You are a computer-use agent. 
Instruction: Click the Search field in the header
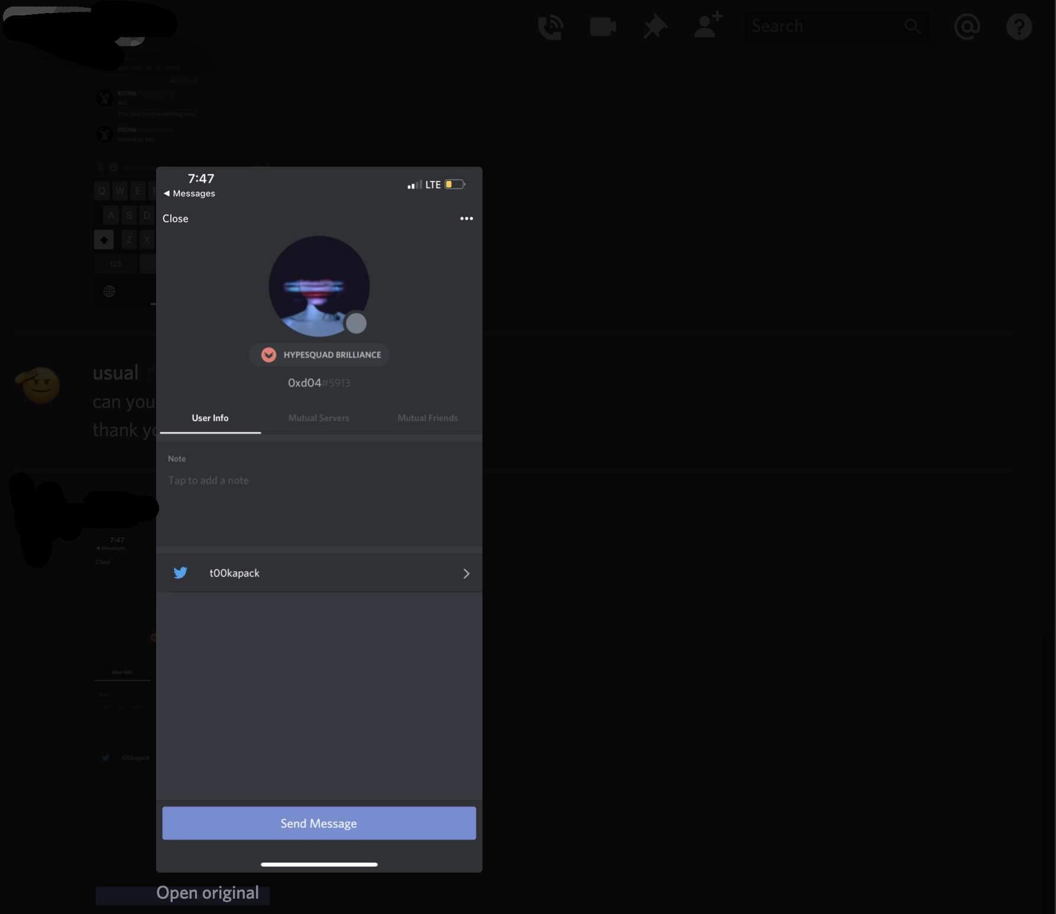(x=837, y=26)
